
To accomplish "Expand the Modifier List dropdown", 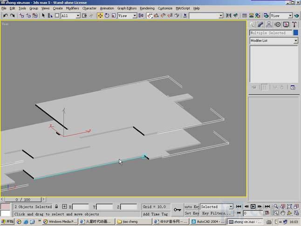I will [x=274, y=41].
